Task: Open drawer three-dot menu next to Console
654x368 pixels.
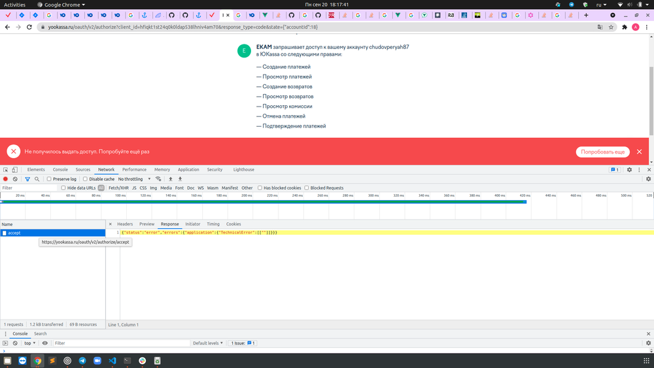Action: (5, 334)
